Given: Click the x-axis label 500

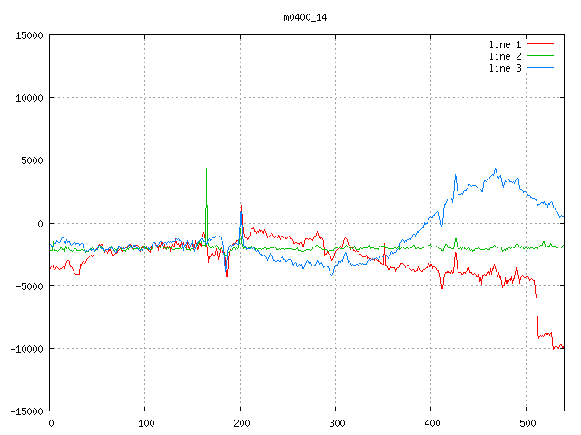Looking at the screenshot, I should tap(527, 423).
